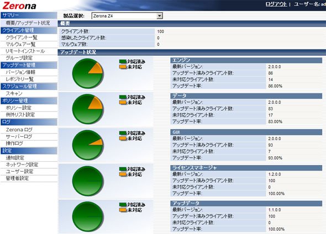
Task: Click the Engine update pie chart
Action: [87, 73]
